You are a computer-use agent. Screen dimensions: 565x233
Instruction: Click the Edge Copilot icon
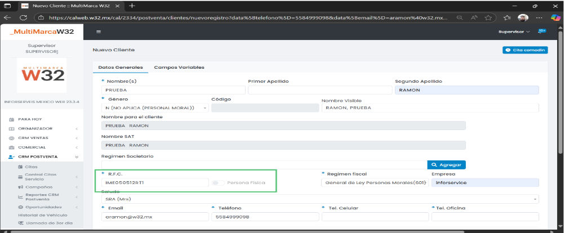coord(555,17)
